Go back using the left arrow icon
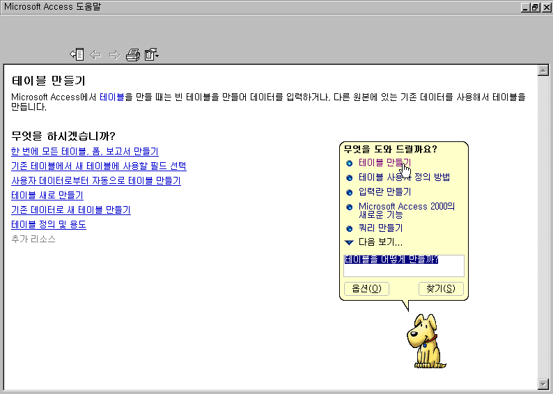This screenshot has height=394, width=553. coord(95,54)
